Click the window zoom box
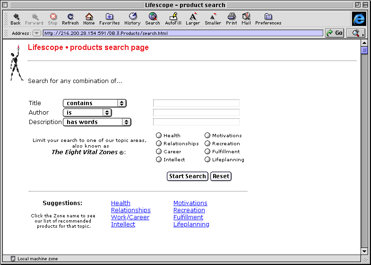The height and width of the screenshot is (265, 371). pyautogui.click(x=358, y=5)
